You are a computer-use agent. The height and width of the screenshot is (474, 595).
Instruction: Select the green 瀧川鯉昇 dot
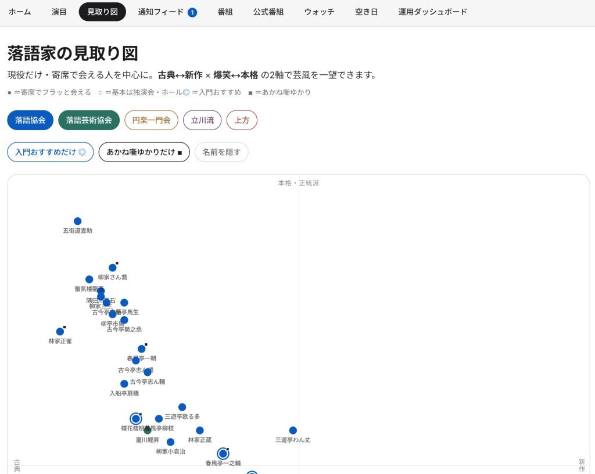[148, 430]
